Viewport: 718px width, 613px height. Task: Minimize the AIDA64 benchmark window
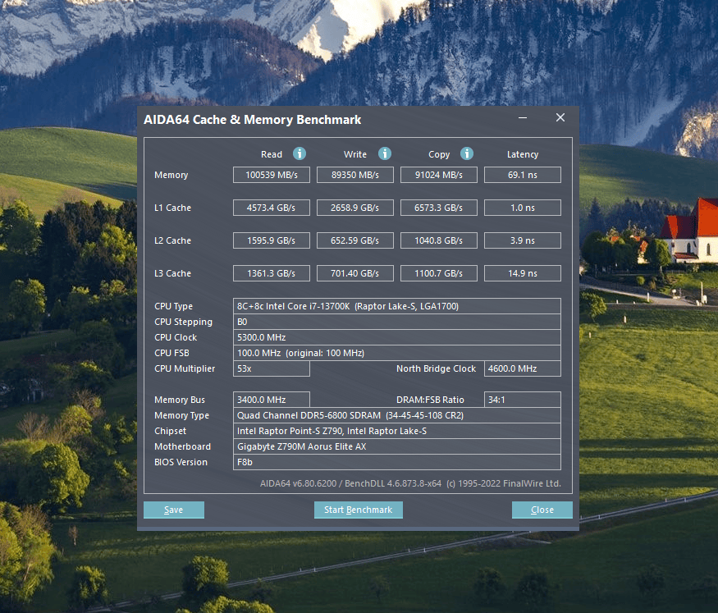(x=523, y=118)
